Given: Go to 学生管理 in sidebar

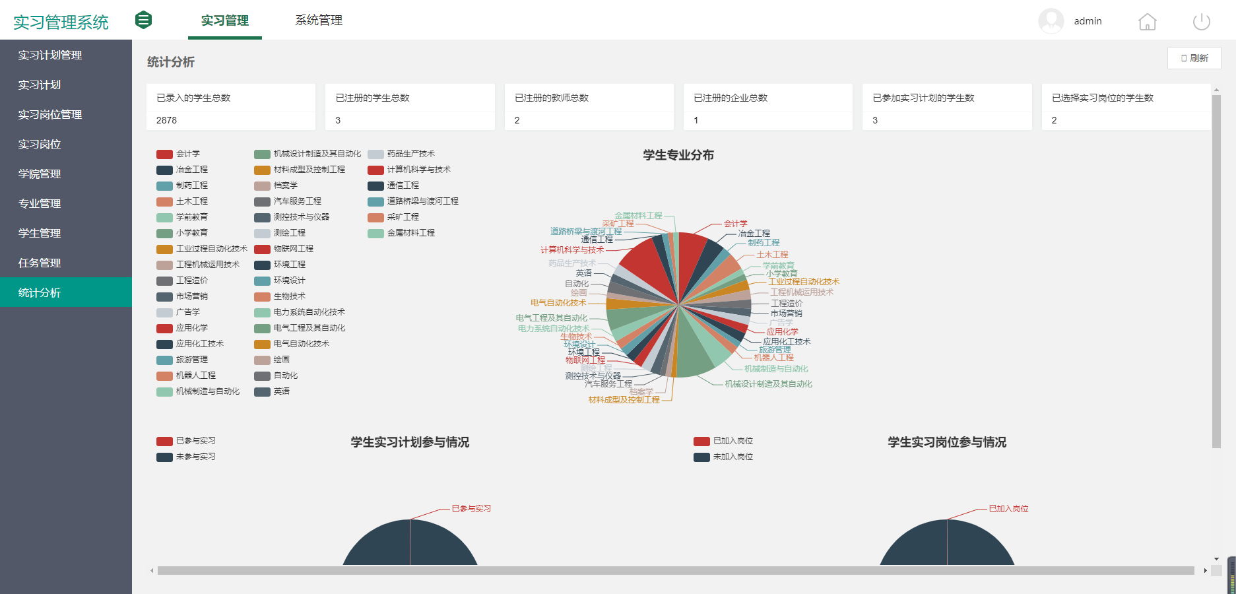Looking at the screenshot, I should coord(66,234).
